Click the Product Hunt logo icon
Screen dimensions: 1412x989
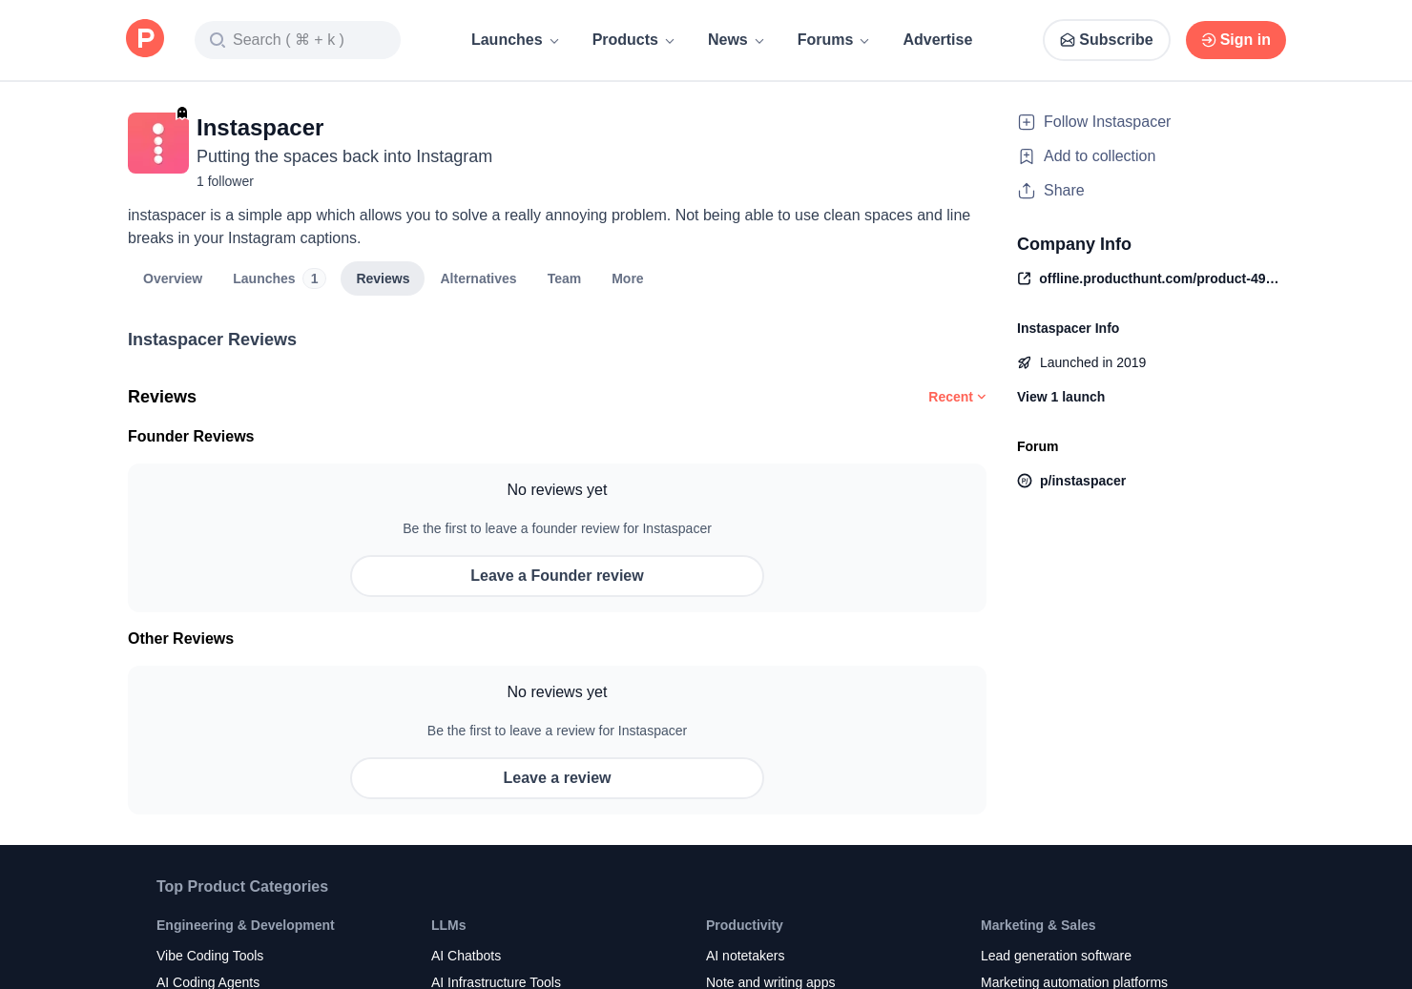tap(145, 39)
